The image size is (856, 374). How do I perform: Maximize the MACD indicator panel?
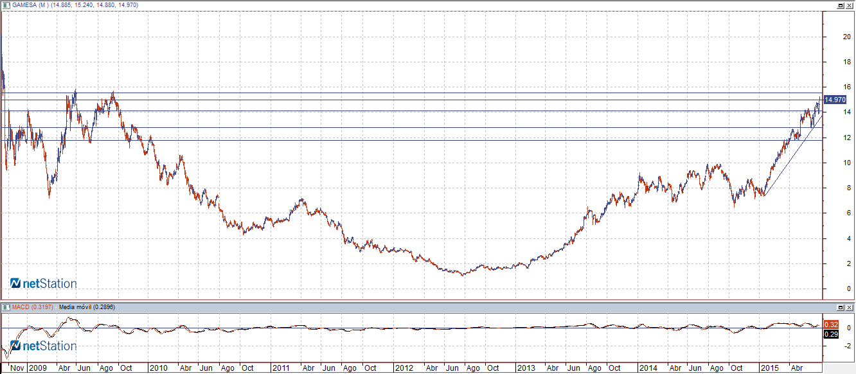coord(841,307)
